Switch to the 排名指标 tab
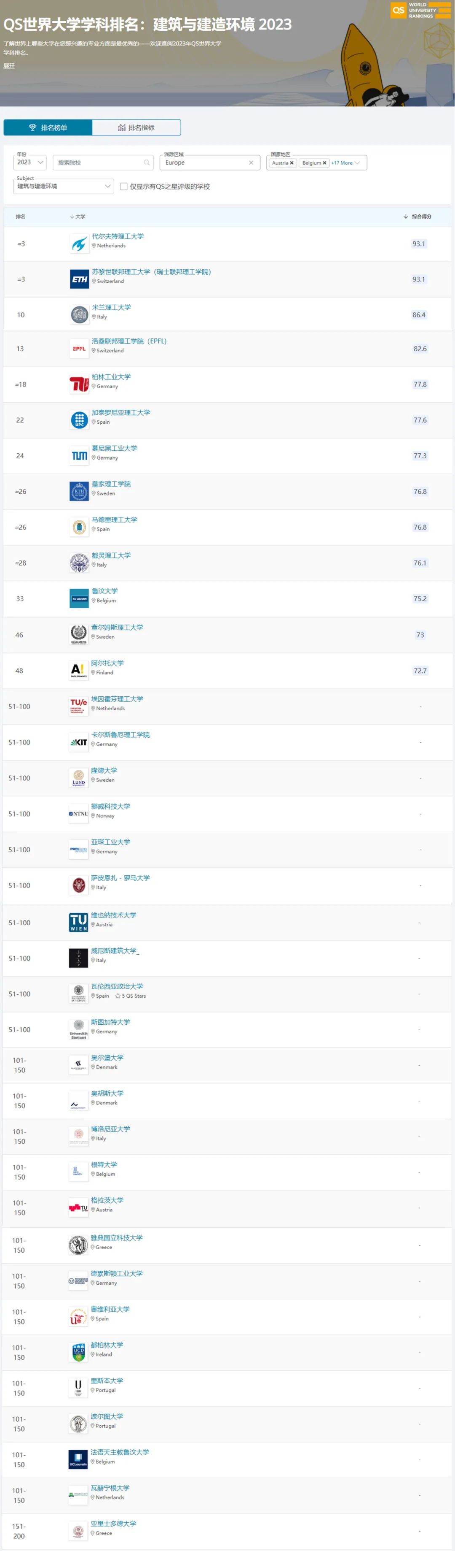Viewport: 455px width, 1551px height. point(136,127)
